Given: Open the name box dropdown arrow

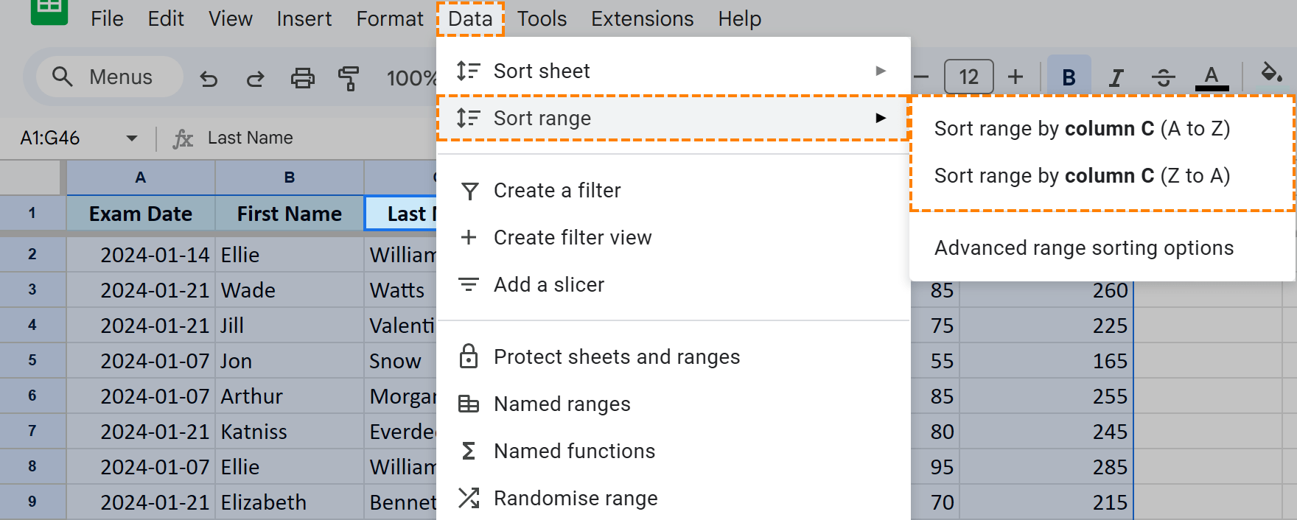Looking at the screenshot, I should (132, 138).
